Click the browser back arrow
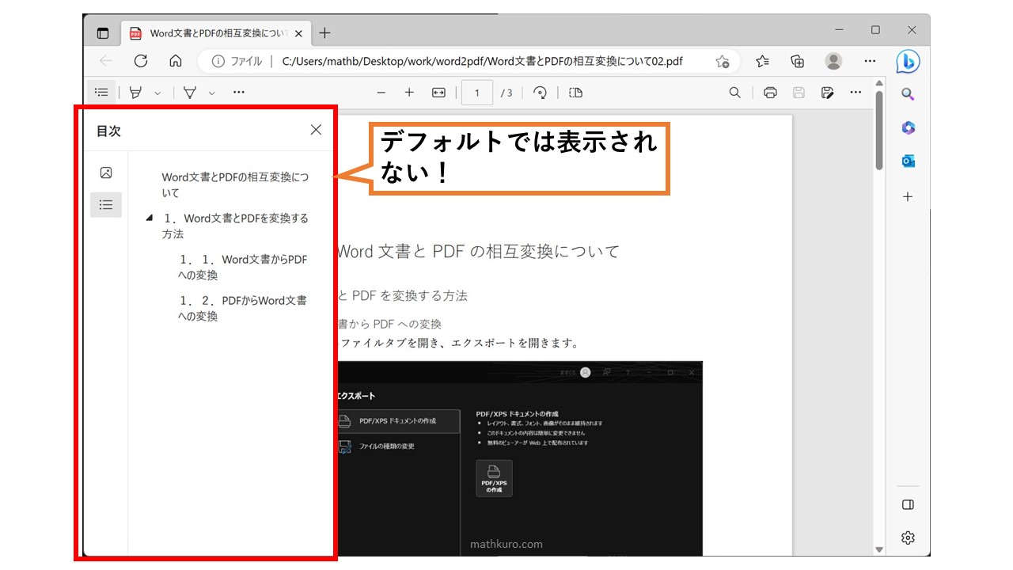1013x570 pixels. (x=106, y=61)
